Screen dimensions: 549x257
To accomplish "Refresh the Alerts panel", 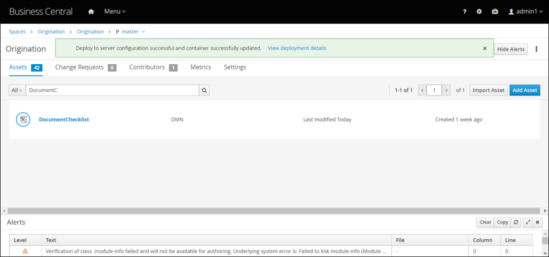I will point(516,222).
